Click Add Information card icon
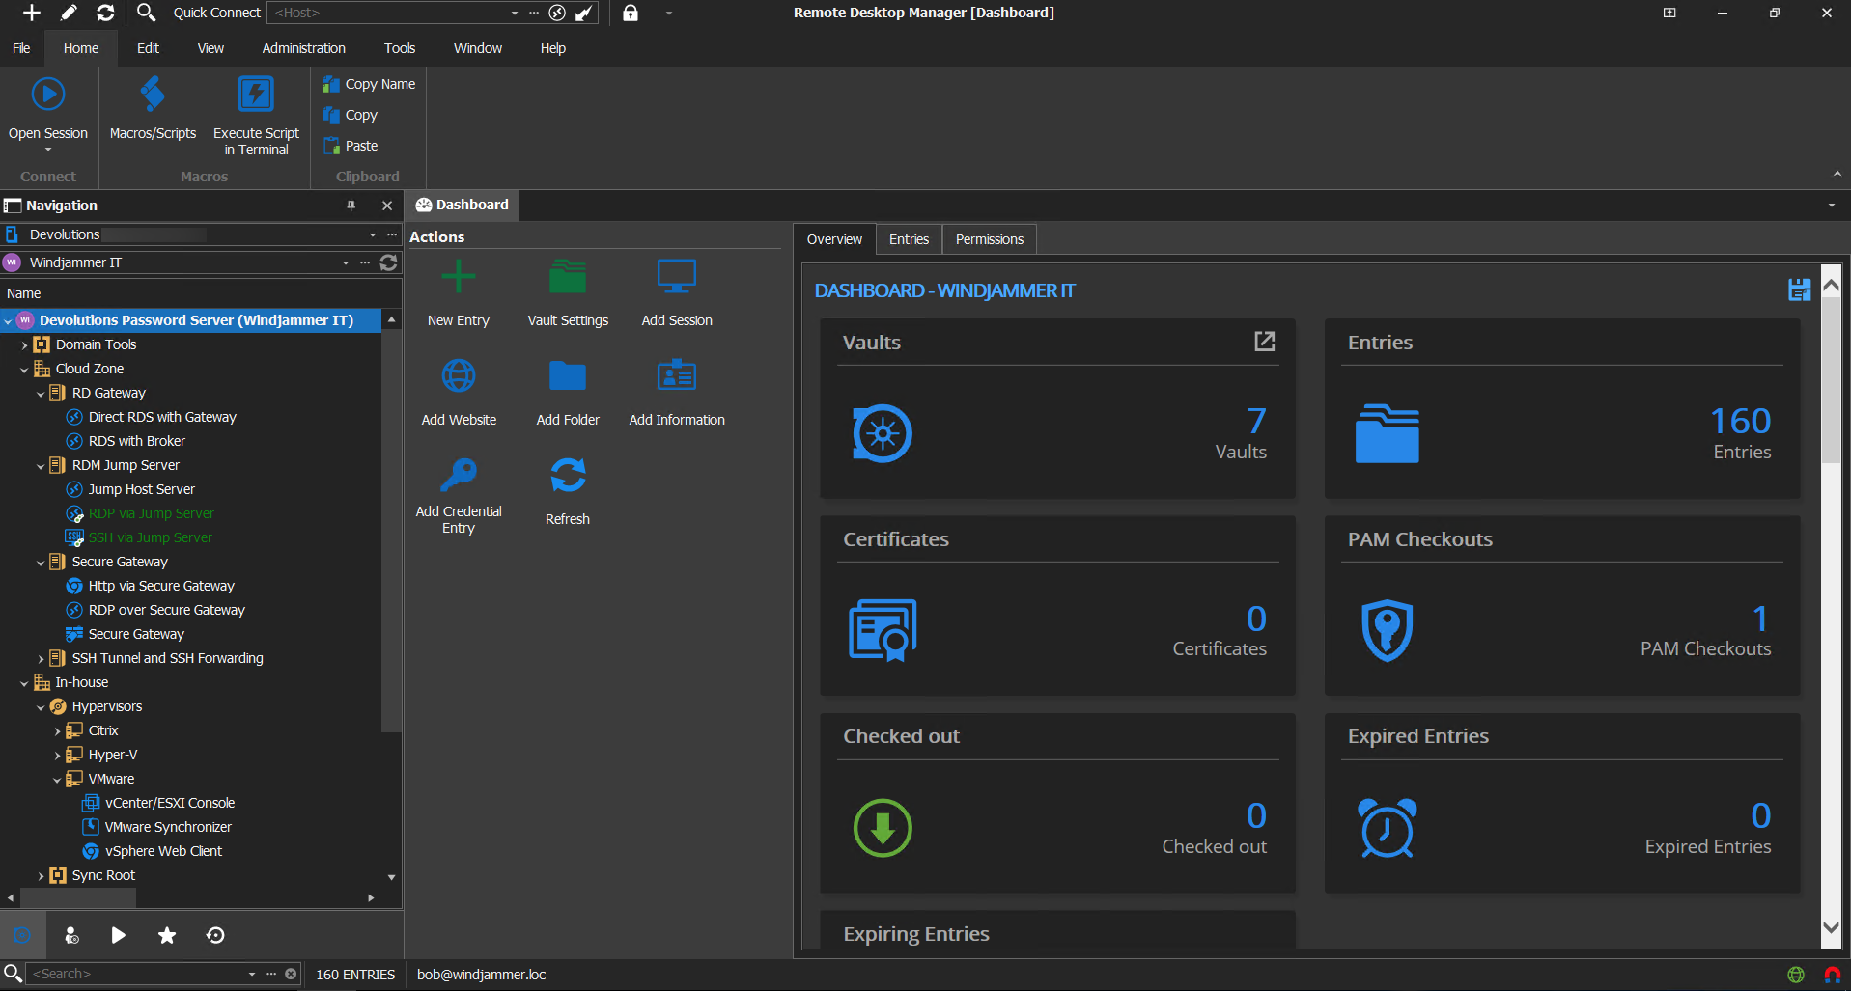This screenshot has height=991, width=1851. tap(677, 375)
